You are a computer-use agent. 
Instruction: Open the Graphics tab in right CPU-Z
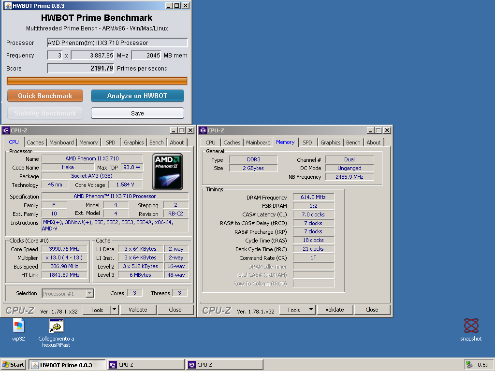point(331,143)
